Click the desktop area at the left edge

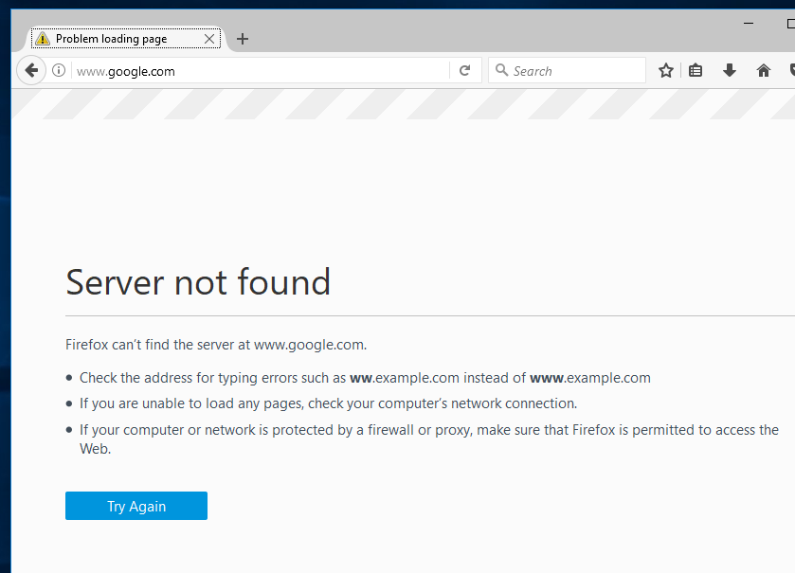pyautogui.click(x=5, y=284)
